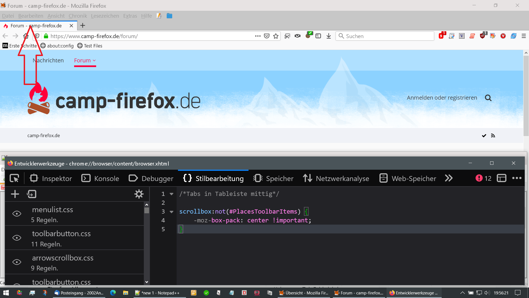Viewport: 529px width, 298px height.
Task: Collapse the code fold at line 3
Action: (x=171, y=212)
